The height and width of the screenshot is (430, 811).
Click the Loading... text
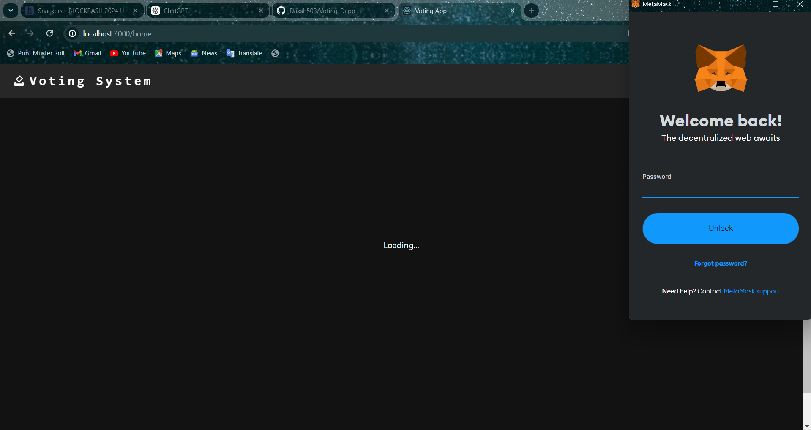[x=401, y=246]
